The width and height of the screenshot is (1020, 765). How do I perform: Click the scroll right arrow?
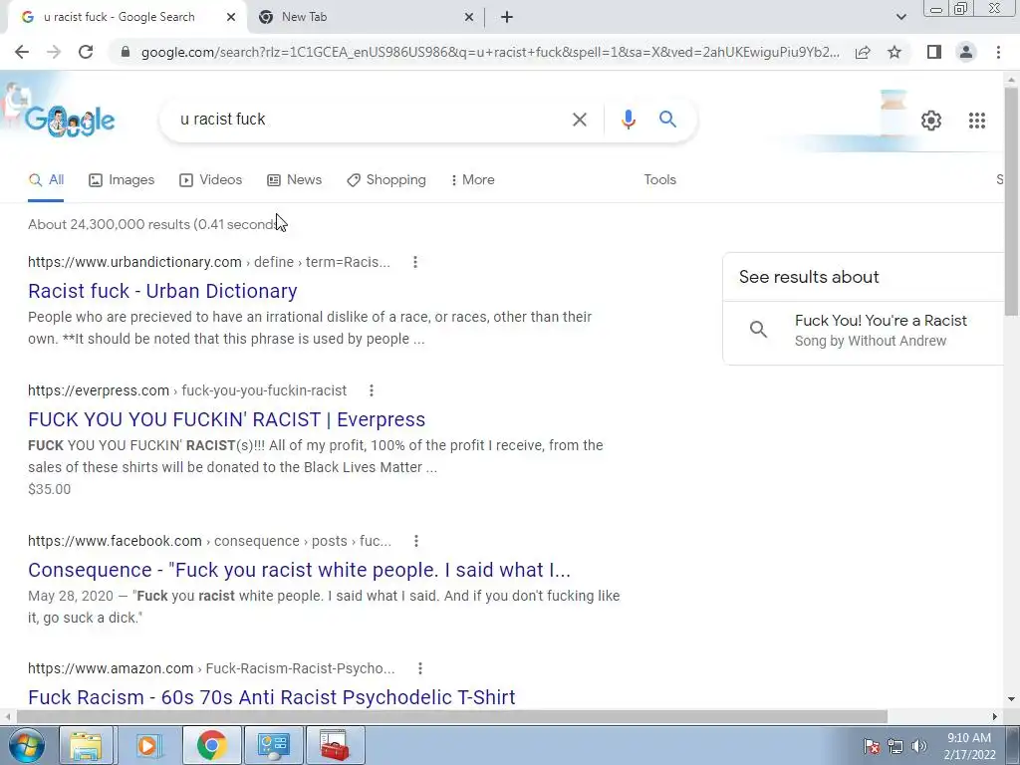(x=995, y=716)
